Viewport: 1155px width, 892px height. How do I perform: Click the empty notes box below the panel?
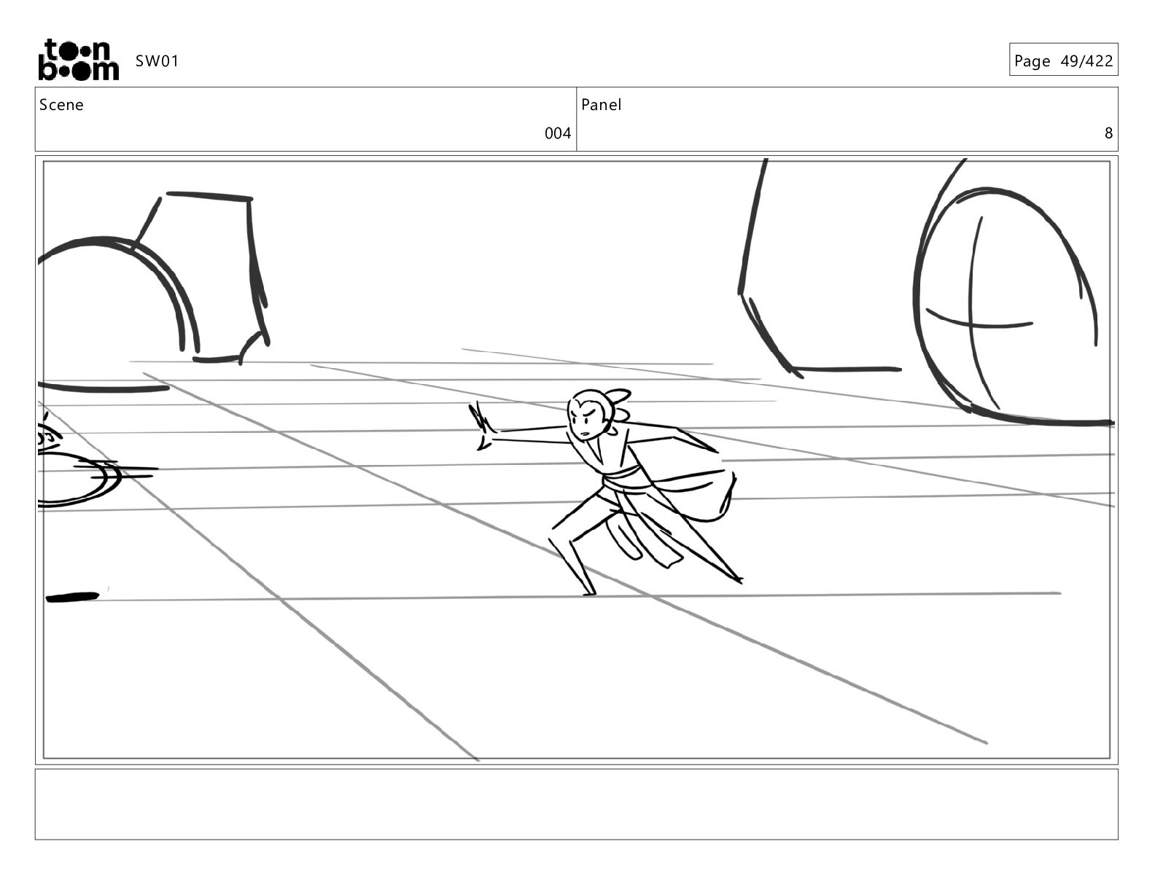pyautogui.click(x=576, y=804)
